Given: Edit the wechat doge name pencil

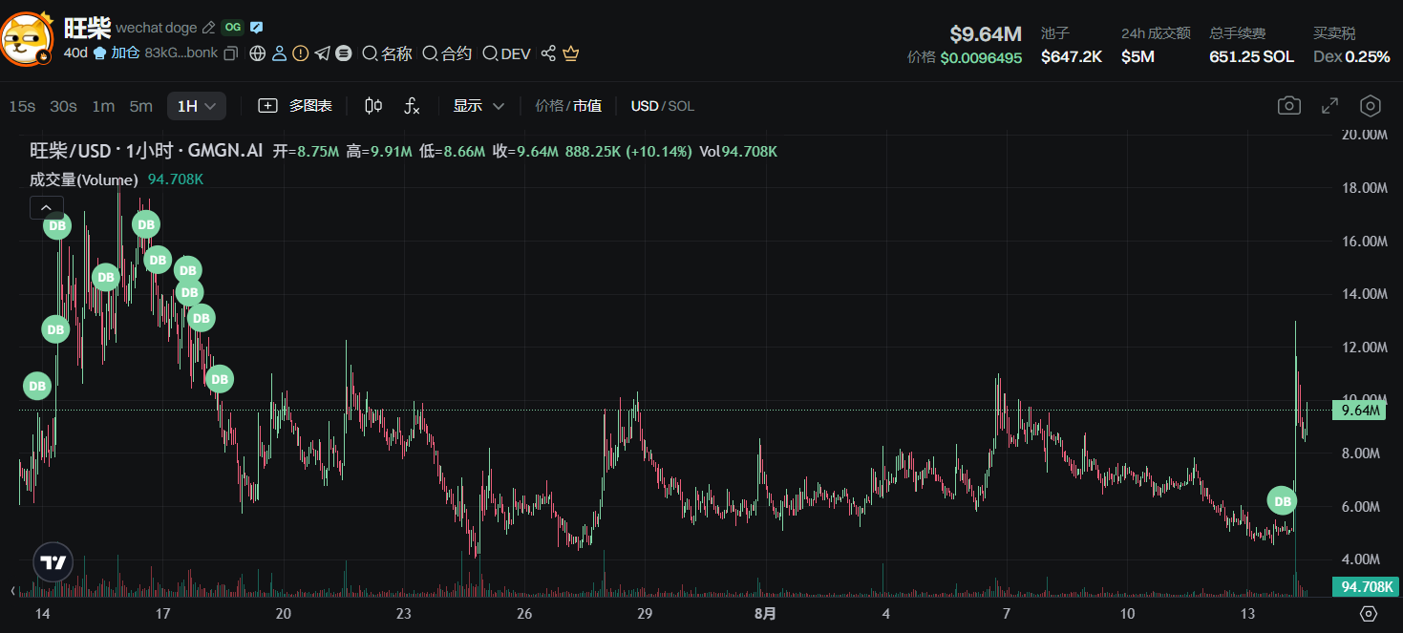Looking at the screenshot, I should (x=208, y=28).
